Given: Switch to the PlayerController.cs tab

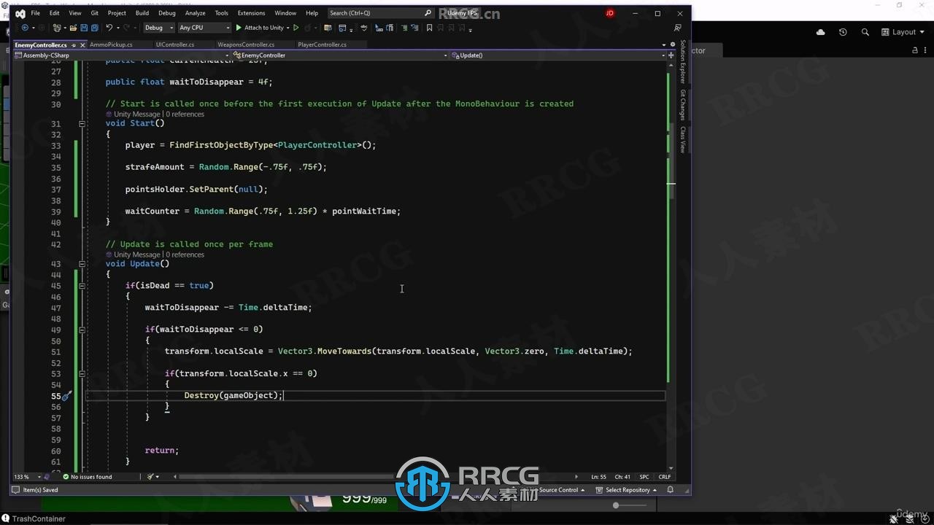Looking at the screenshot, I should (x=323, y=44).
